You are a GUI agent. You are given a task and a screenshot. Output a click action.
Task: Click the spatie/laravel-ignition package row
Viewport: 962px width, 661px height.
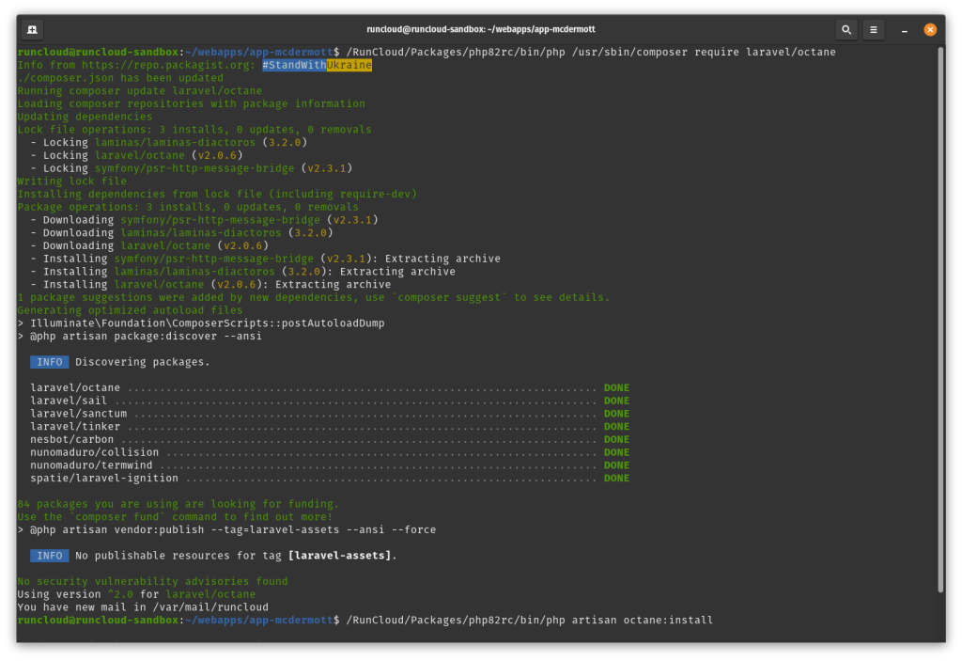point(330,478)
